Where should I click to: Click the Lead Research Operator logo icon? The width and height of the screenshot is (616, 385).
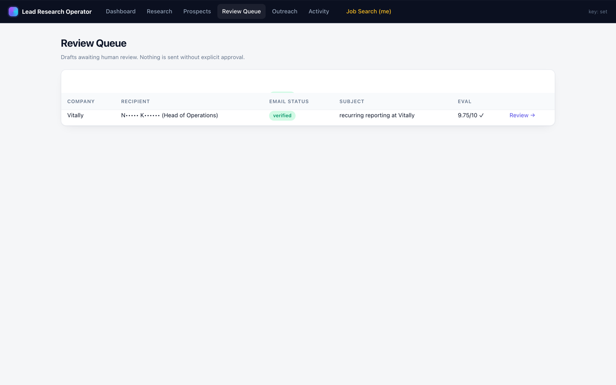pyautogui.click(x=13, y=12)
